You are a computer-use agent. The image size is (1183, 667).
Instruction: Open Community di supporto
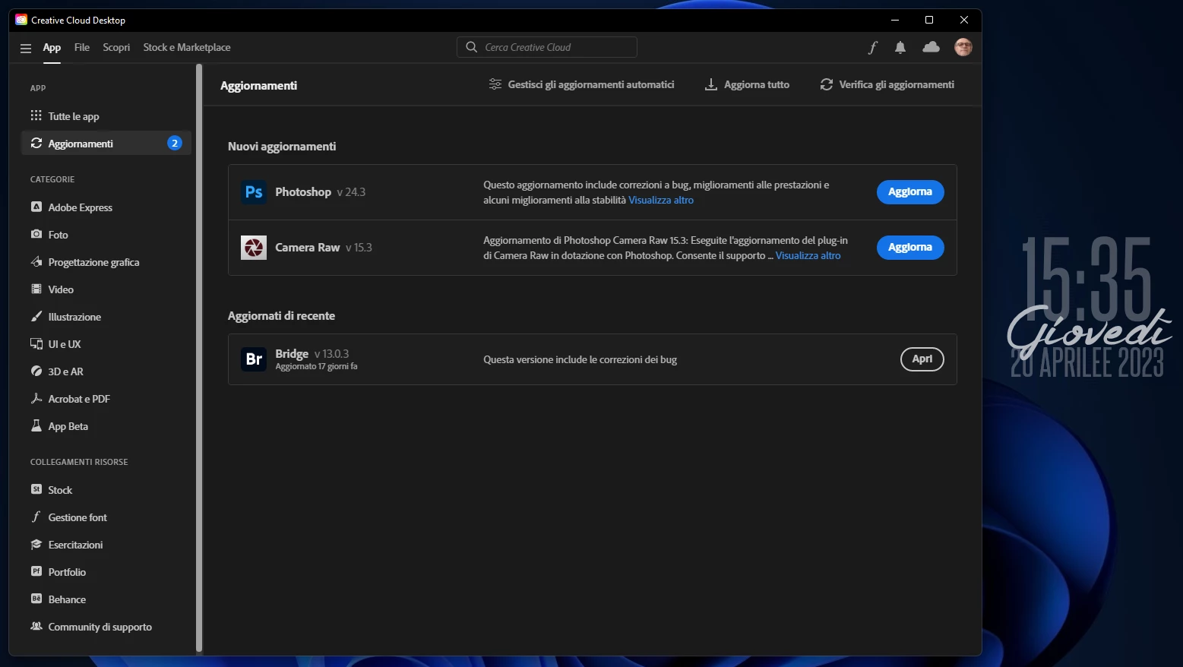click(x=106, y=627)
